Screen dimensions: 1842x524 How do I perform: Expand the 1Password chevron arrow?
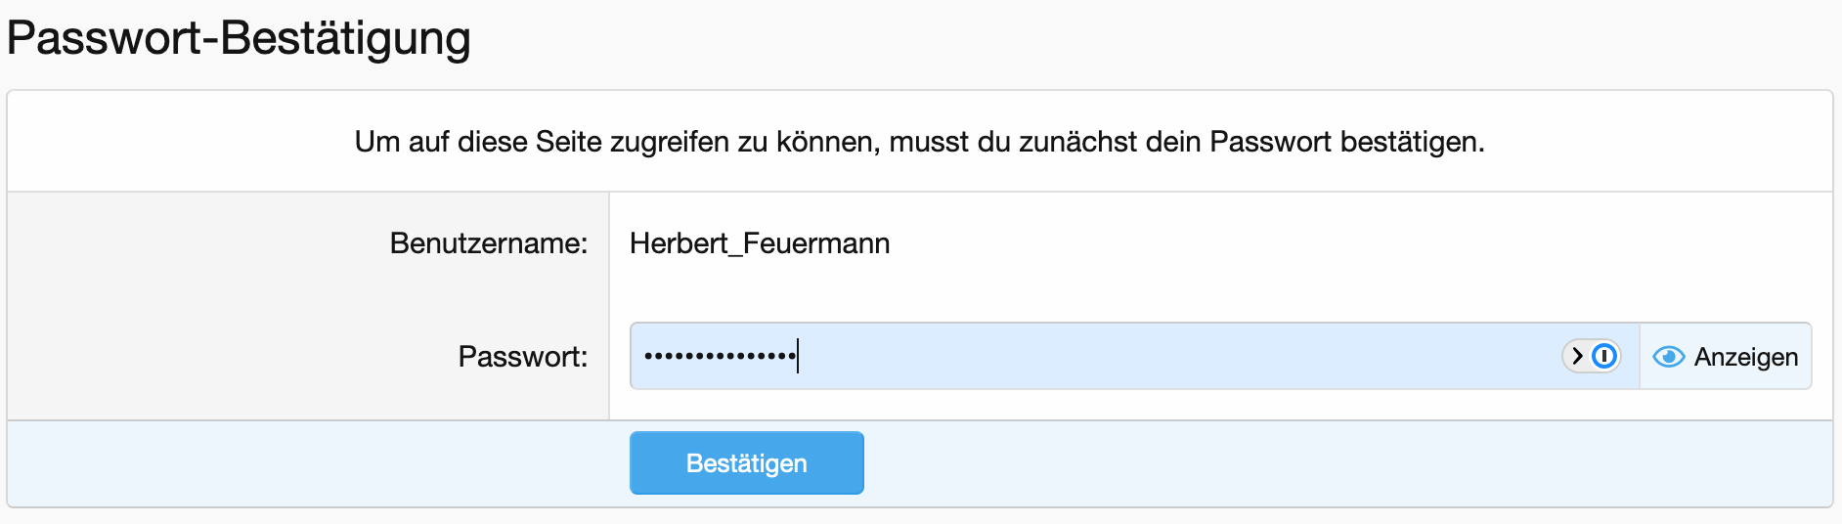(1577, 356)
